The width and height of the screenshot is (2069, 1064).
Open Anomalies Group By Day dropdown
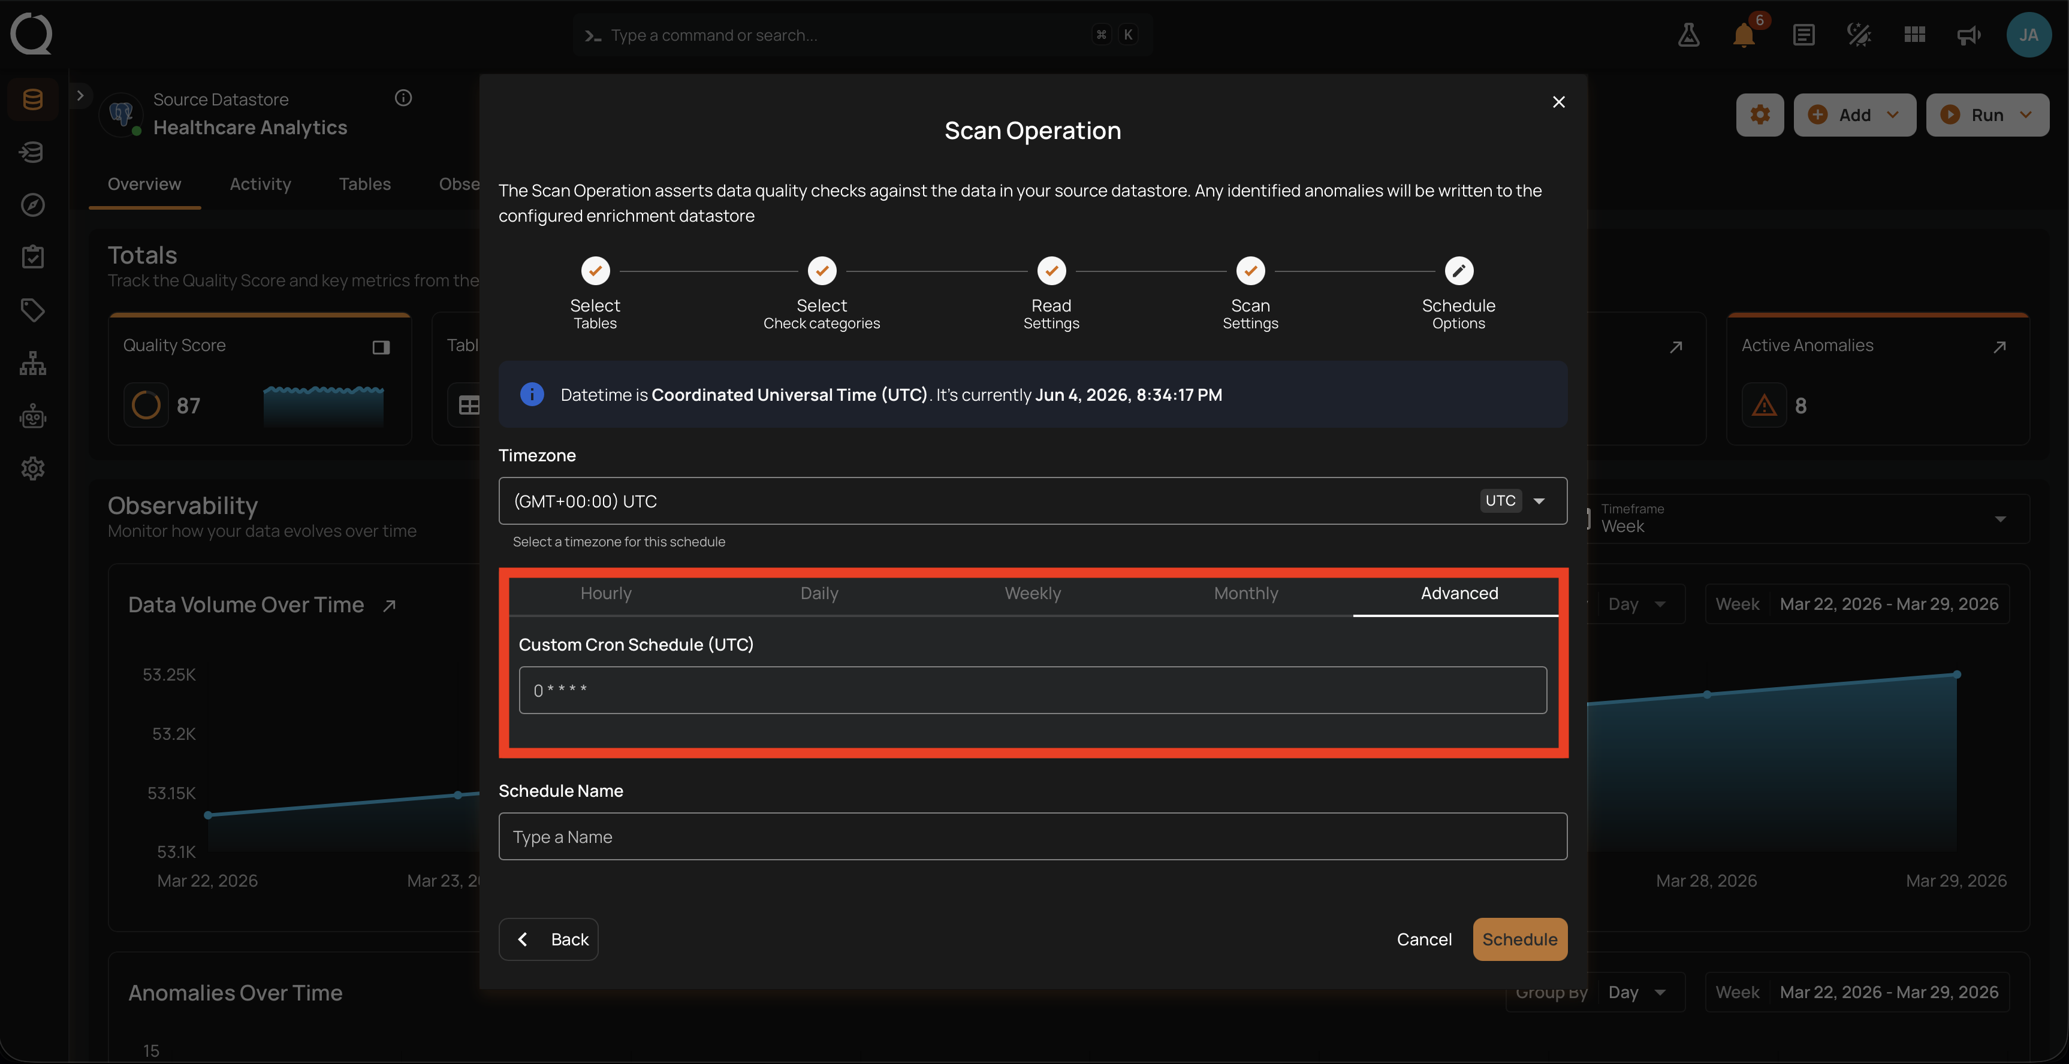click(1636, 993)
